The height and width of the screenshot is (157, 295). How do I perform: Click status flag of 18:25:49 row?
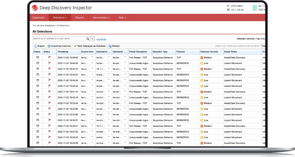click(49, 143)
